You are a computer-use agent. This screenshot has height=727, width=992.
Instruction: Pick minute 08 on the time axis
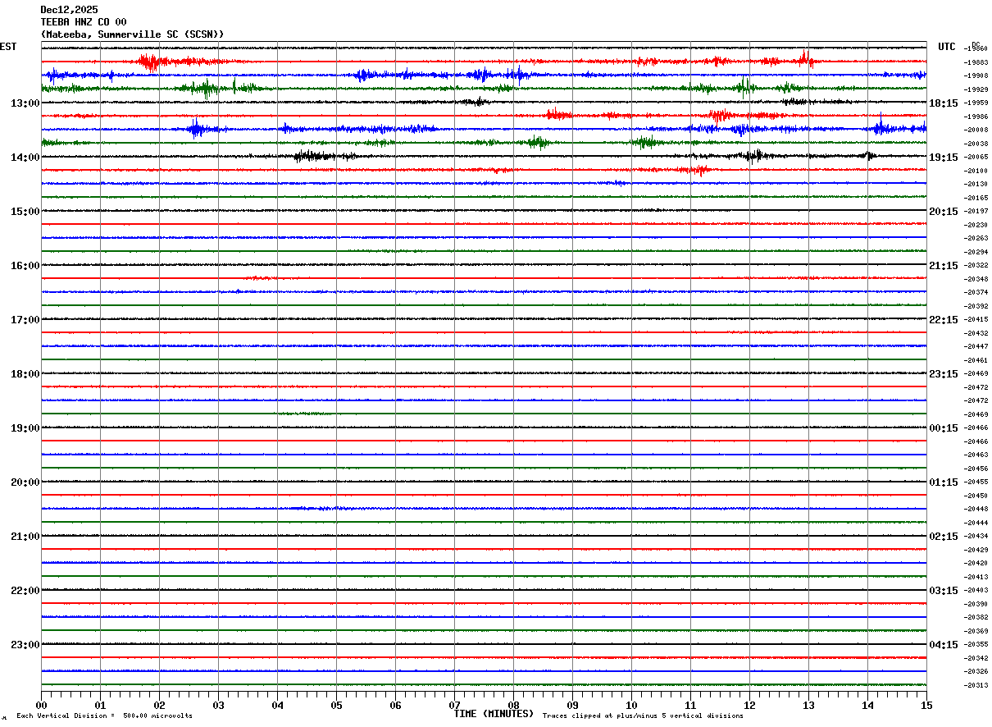click(x=513, y=705)
